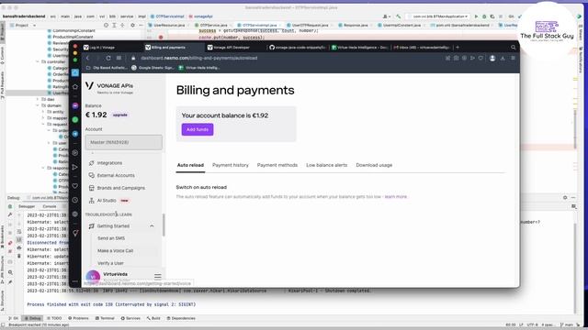The image size is (588, 330).
Task: Open the player triangle sidebar icon
Action: pyautogui.click(x=75, y=167)
